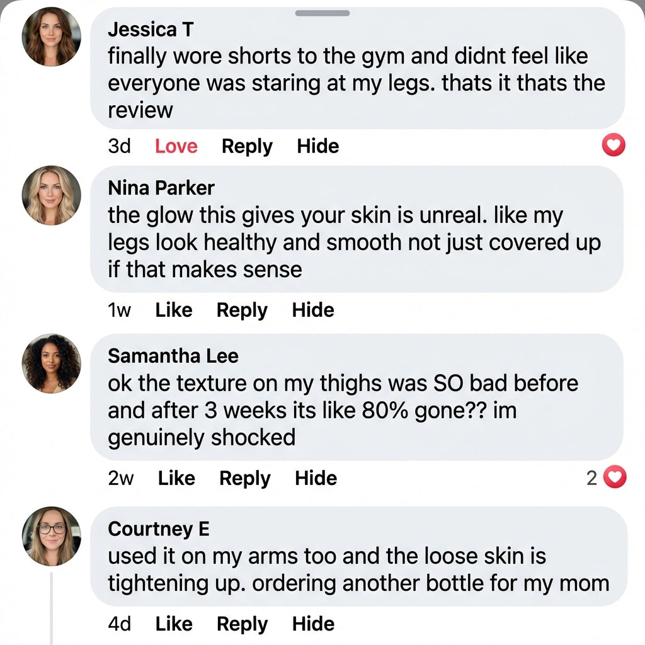Toggle Love on Jessica T's comment
Screen dimensions: 645x645
176,146
